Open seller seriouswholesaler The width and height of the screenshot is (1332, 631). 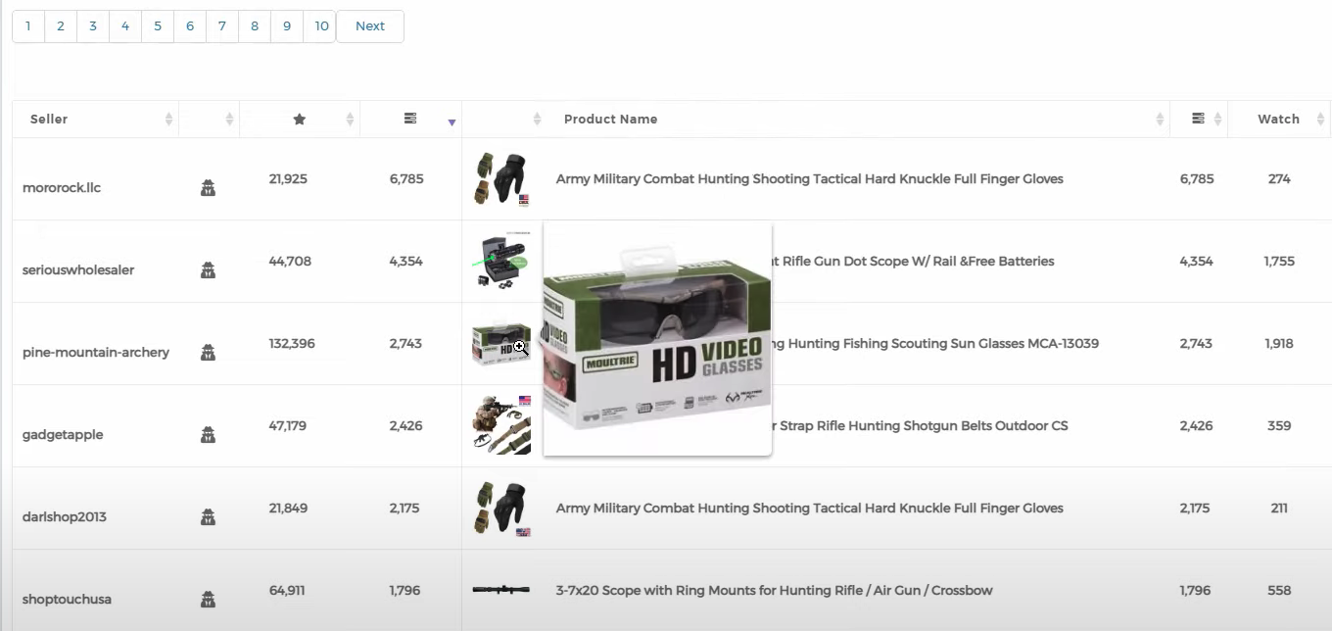tap(78, 270)
